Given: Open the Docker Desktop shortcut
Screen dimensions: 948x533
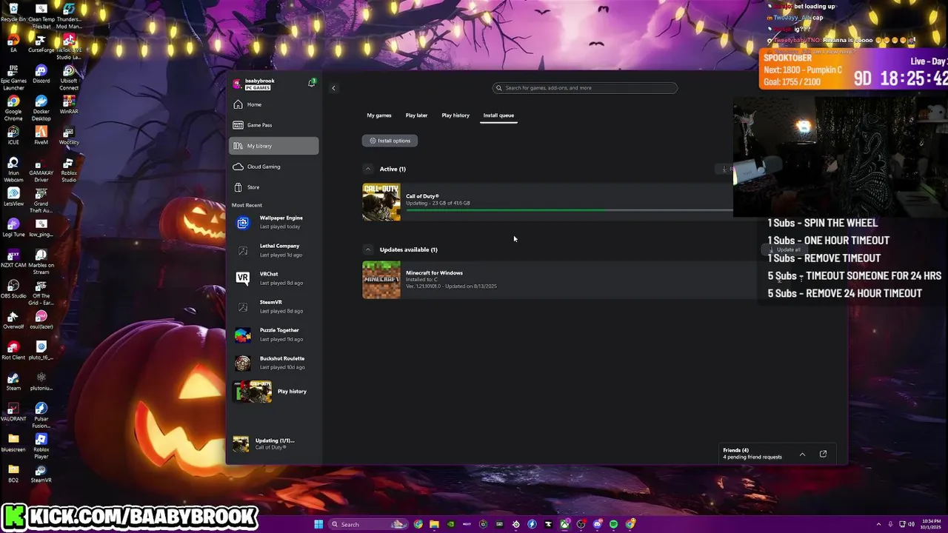Looking at the screenshot, I should coord(41,108).
